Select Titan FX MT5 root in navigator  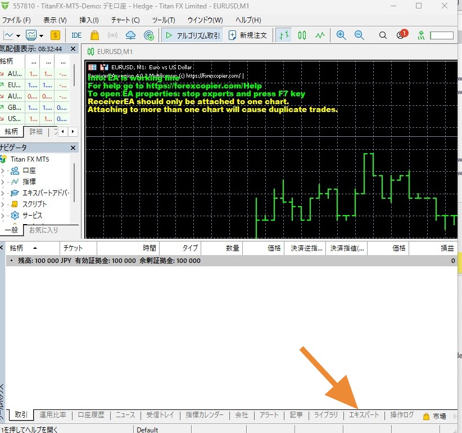pos(29,159)
